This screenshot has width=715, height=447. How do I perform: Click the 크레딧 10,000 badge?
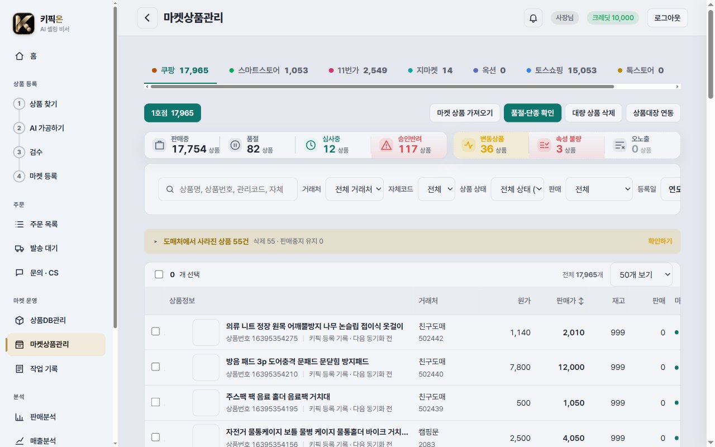(x=613, y=18)
